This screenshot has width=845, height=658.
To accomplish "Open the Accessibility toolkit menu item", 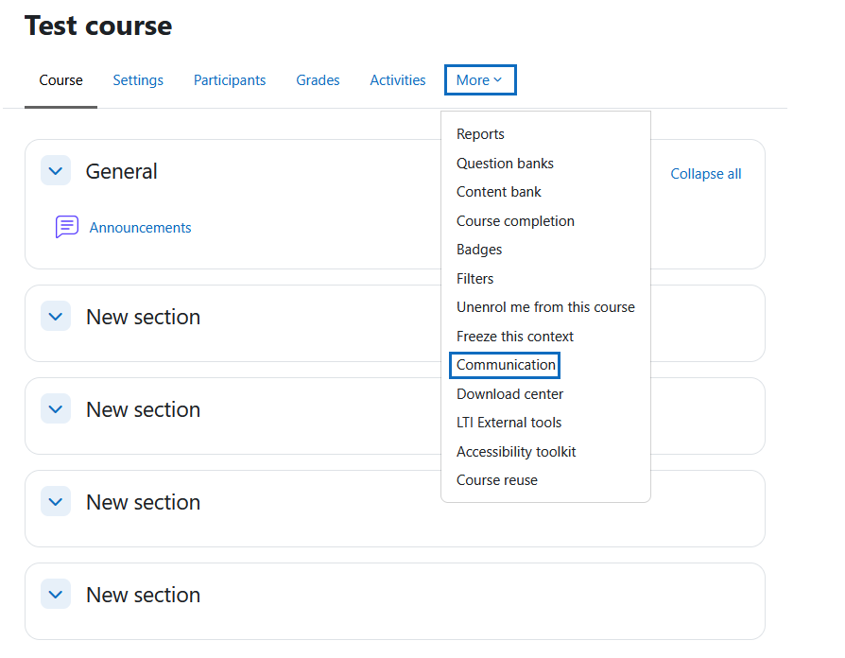I will pos(516,452).
